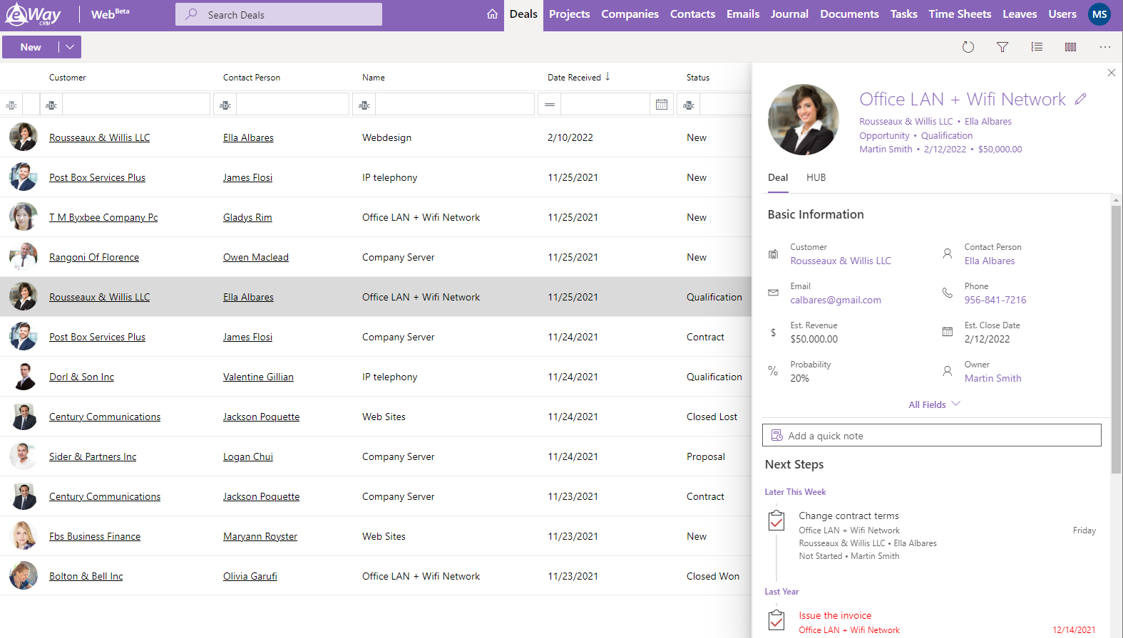1123x638 pixels.
Task: Click the Email envelope icon
Action: tap(773, 293)
